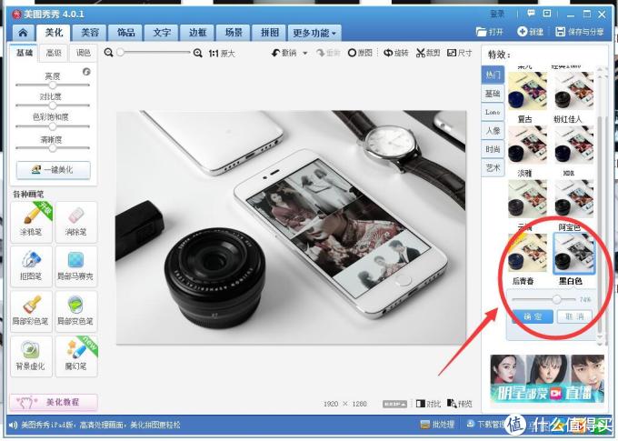This screenshot has width=618, height=441.
Task: Click the zoom level slider track
Action: pyautogui.click(x=154, y=52)
